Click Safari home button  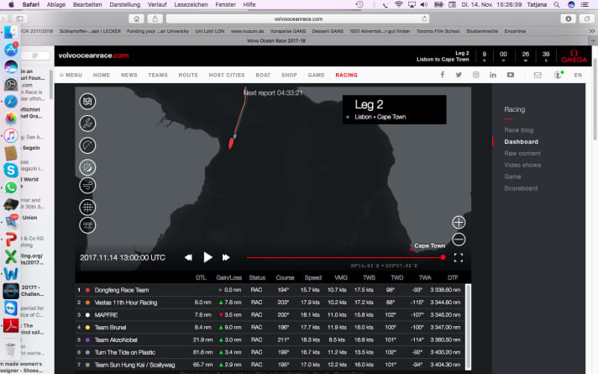click(x=136, y=18)
